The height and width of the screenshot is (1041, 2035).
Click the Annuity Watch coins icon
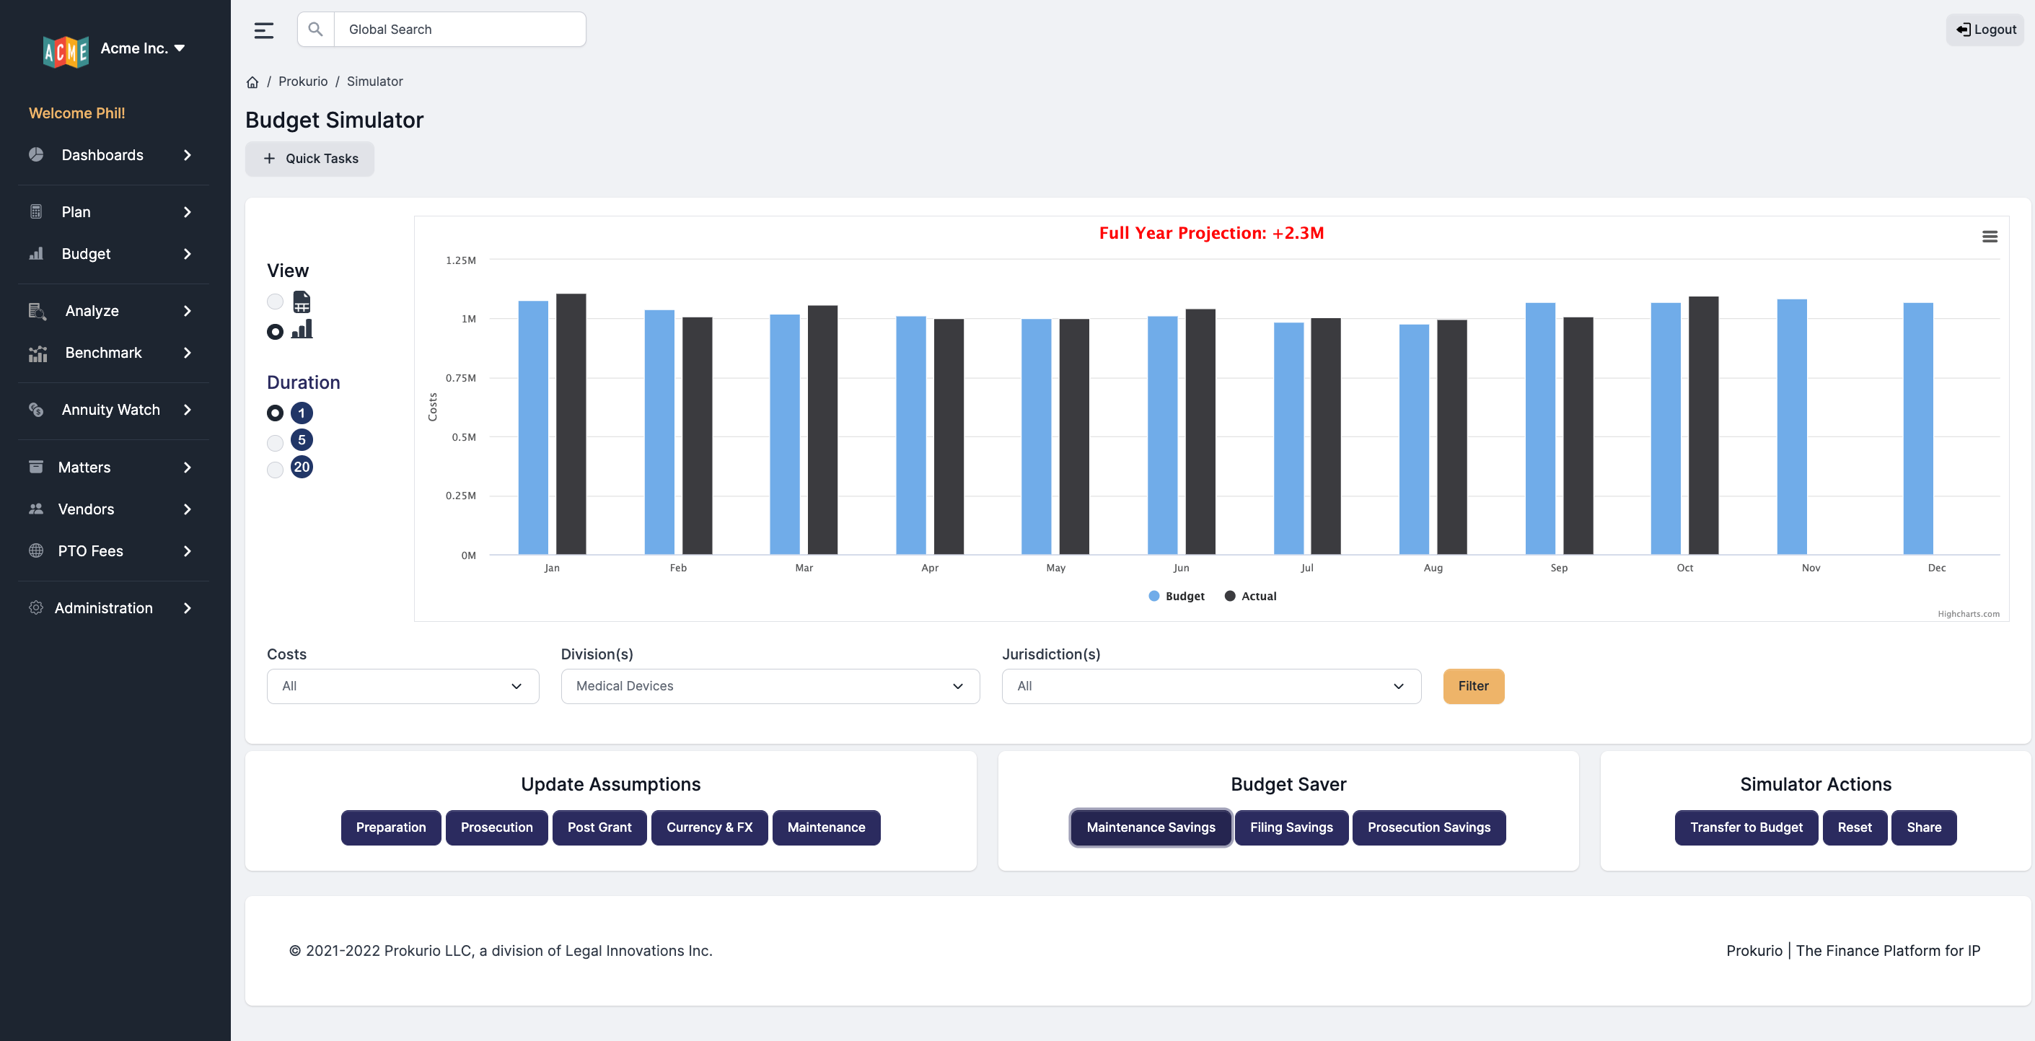[36, 409]
